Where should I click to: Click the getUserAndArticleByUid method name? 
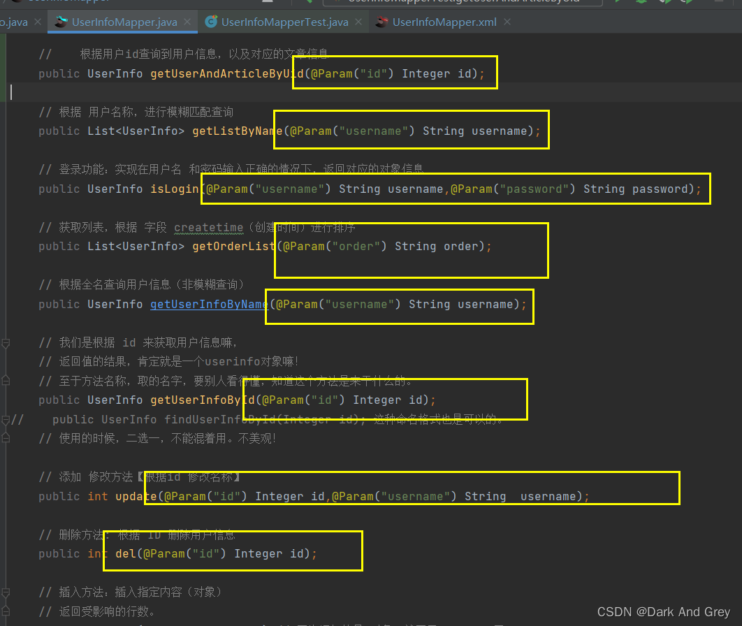pyautogui.click(x=226, y=74)
